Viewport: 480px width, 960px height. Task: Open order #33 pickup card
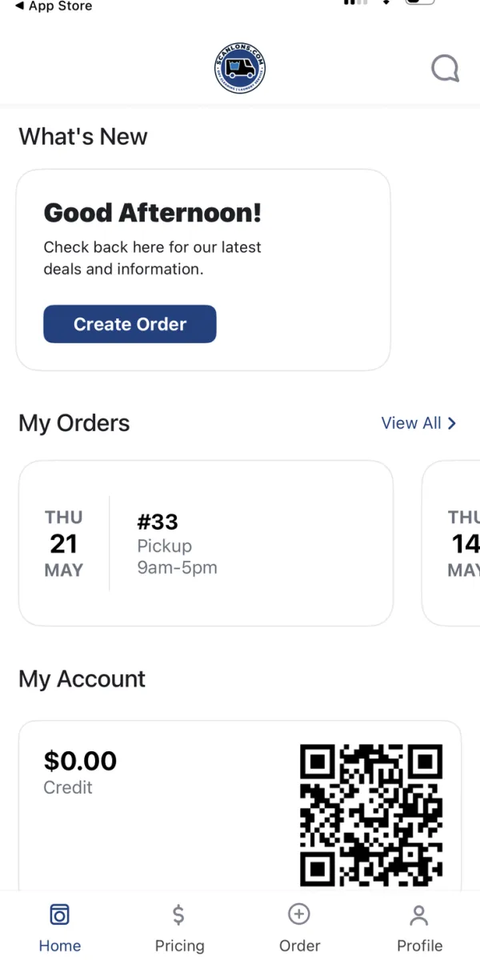click(206, 543)
